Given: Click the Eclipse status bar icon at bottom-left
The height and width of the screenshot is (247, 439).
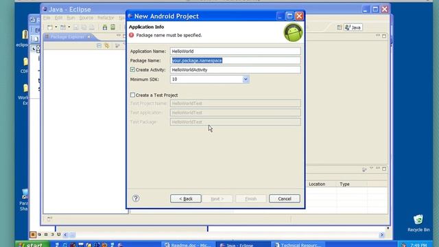Looking at the screenshot, I should click(49, 219).
